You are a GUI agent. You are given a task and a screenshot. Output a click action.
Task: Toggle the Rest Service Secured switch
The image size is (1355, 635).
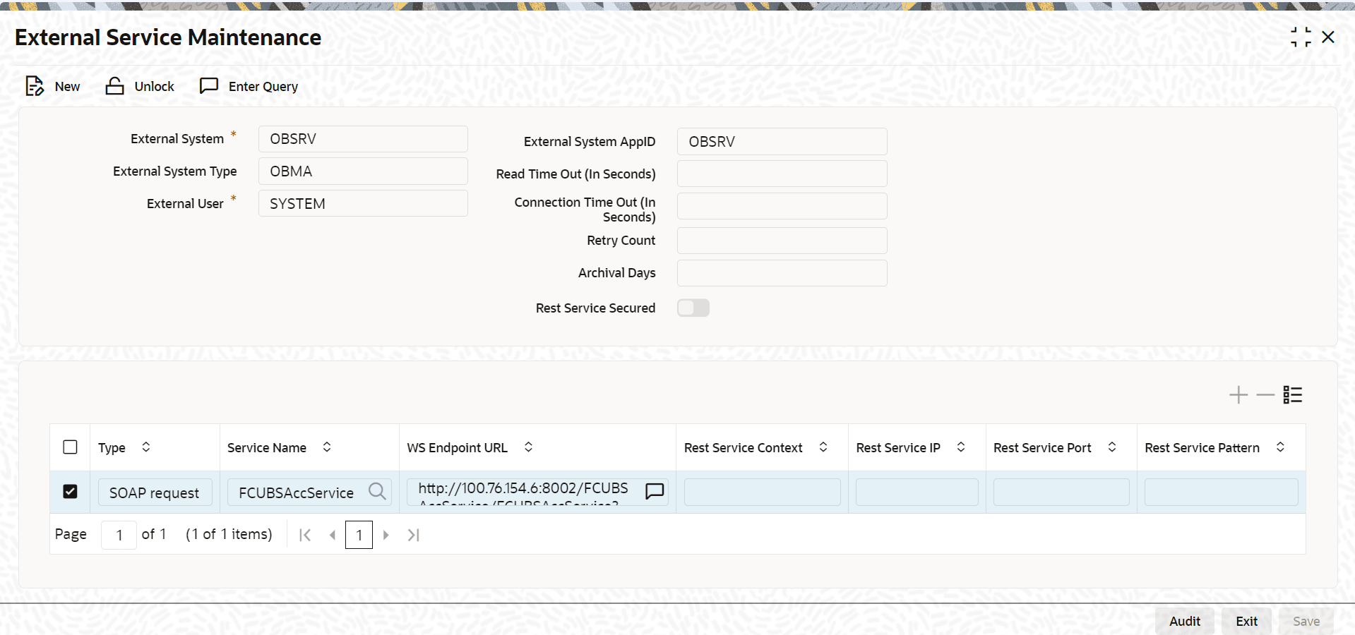click(x=693, y=308)
